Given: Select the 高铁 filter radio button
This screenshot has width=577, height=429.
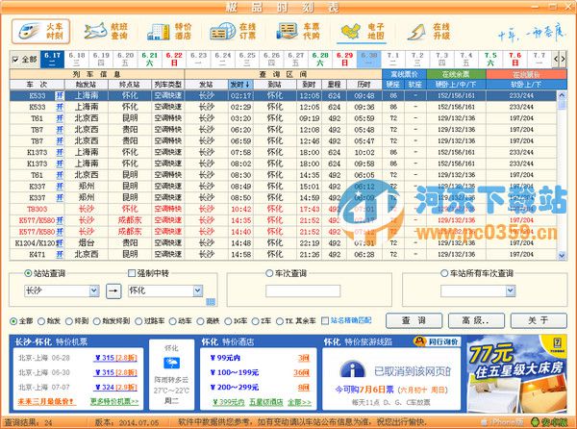Looking at the screenshot, I should [200, 321].
